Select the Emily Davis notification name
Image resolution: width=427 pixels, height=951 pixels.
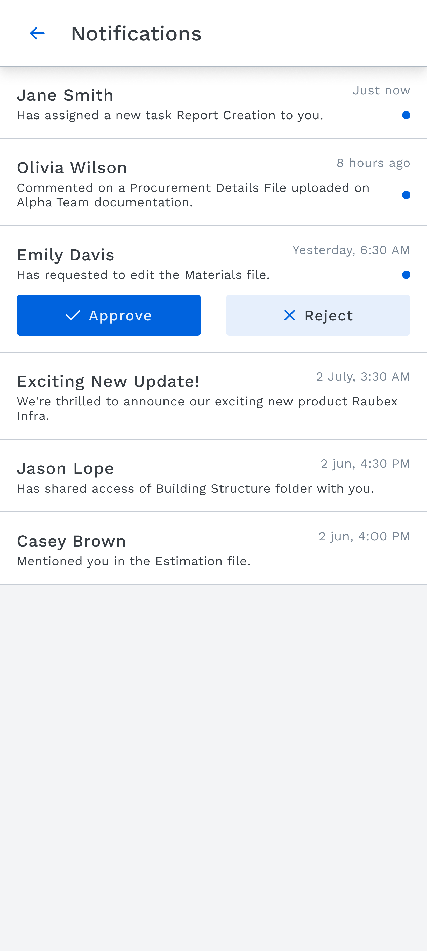coord(66,255)
